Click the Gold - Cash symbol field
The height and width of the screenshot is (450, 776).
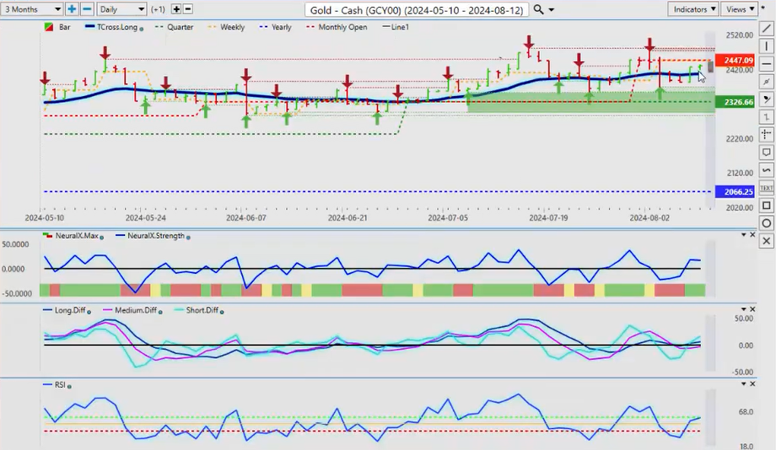(x=416, y=10)
